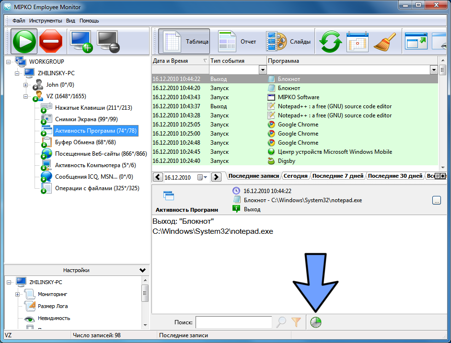
Task: Open the Слайды slideshow view
Action: coord(289,41)
